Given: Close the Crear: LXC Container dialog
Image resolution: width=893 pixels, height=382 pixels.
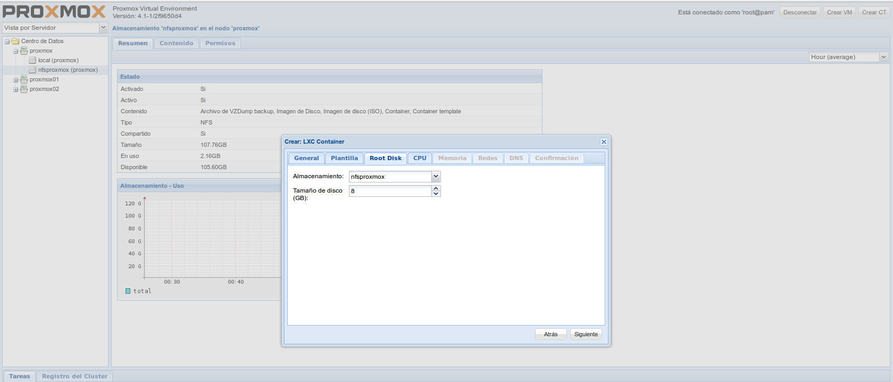Looking at the screenshot, I should (604, 142).
